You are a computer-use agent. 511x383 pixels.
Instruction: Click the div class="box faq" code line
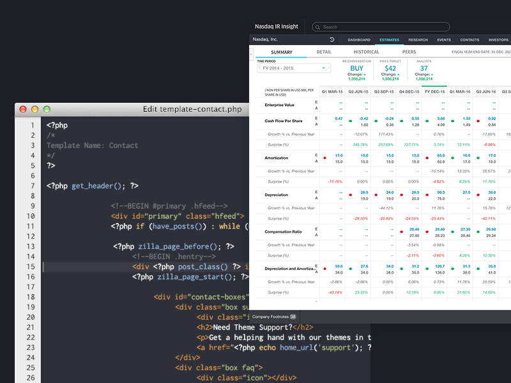pyautogui.click(x=218, y=368)
